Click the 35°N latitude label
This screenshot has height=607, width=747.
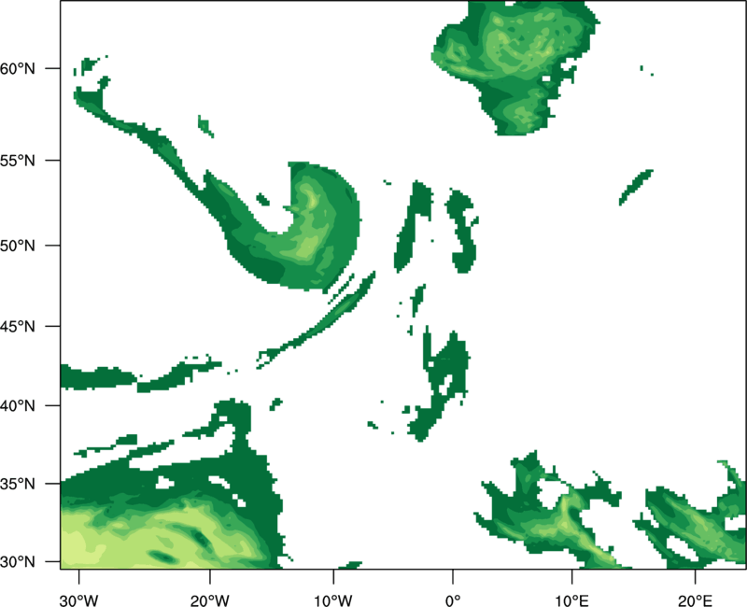18,484
